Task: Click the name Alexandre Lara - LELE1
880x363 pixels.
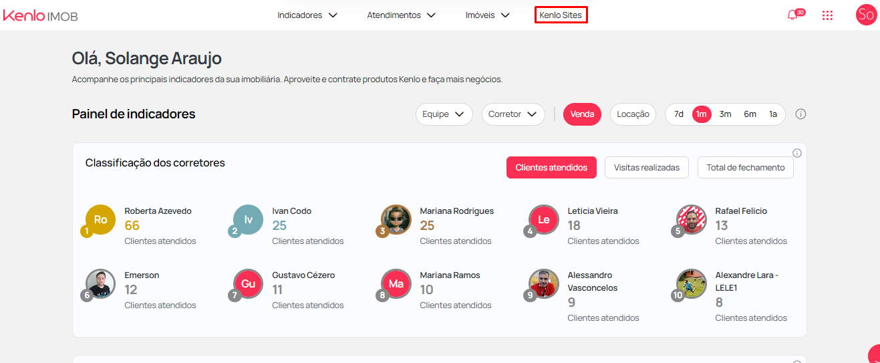Action: [746, 281]
